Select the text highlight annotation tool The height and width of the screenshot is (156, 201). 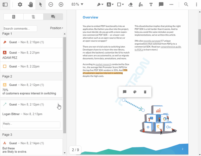[x=109, y=5]
